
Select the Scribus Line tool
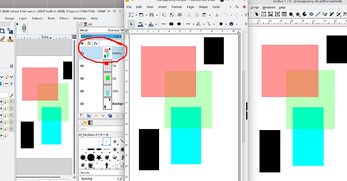(x=318, y=14)
